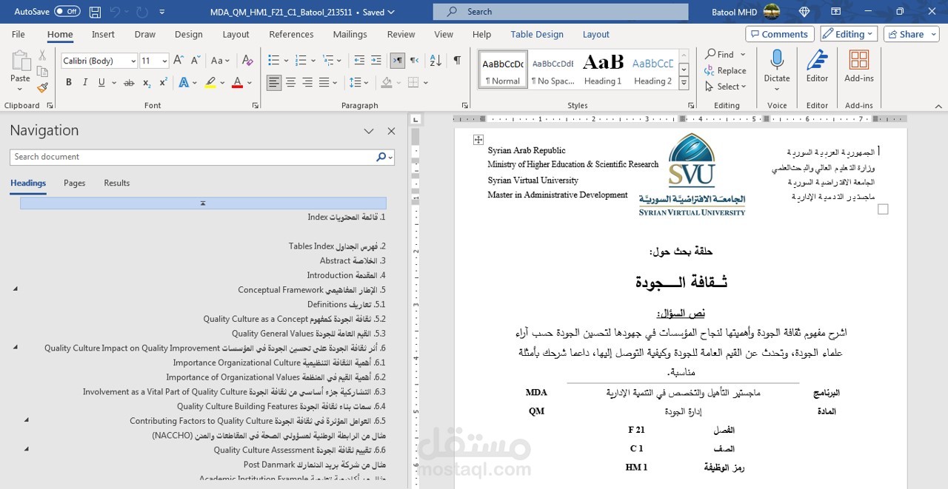Apply Bold formatting
Image resolution: width=948 pixels, height=489 pixels.
[x=69, y=82]
